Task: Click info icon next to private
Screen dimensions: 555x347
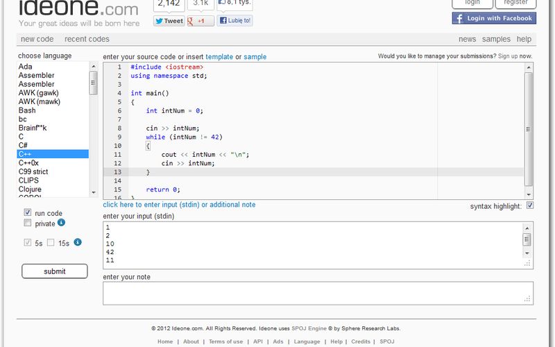Action: pos(62,223)
